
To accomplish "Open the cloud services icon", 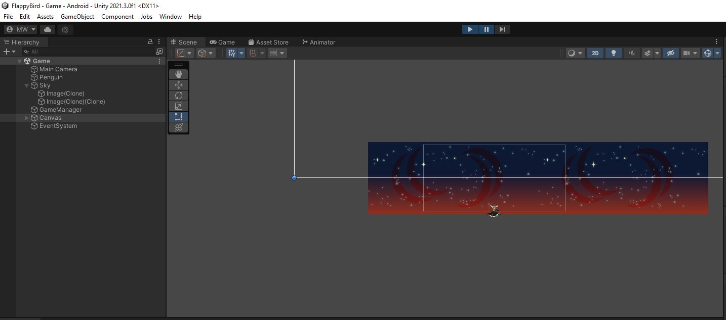I will 48,29.
